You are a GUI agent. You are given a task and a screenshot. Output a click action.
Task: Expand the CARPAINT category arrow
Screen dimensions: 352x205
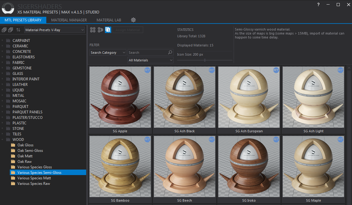[2, 40]
